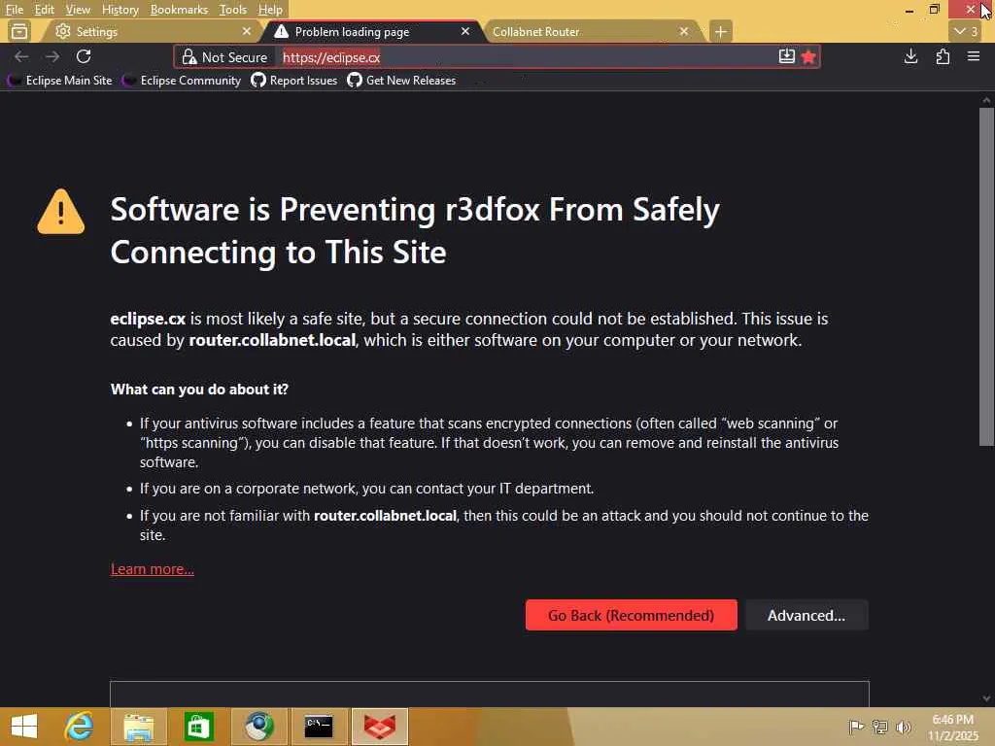Open the globe browser taskbar icon
The height and width of the screenshot is (746, 995).
(258, 727)
